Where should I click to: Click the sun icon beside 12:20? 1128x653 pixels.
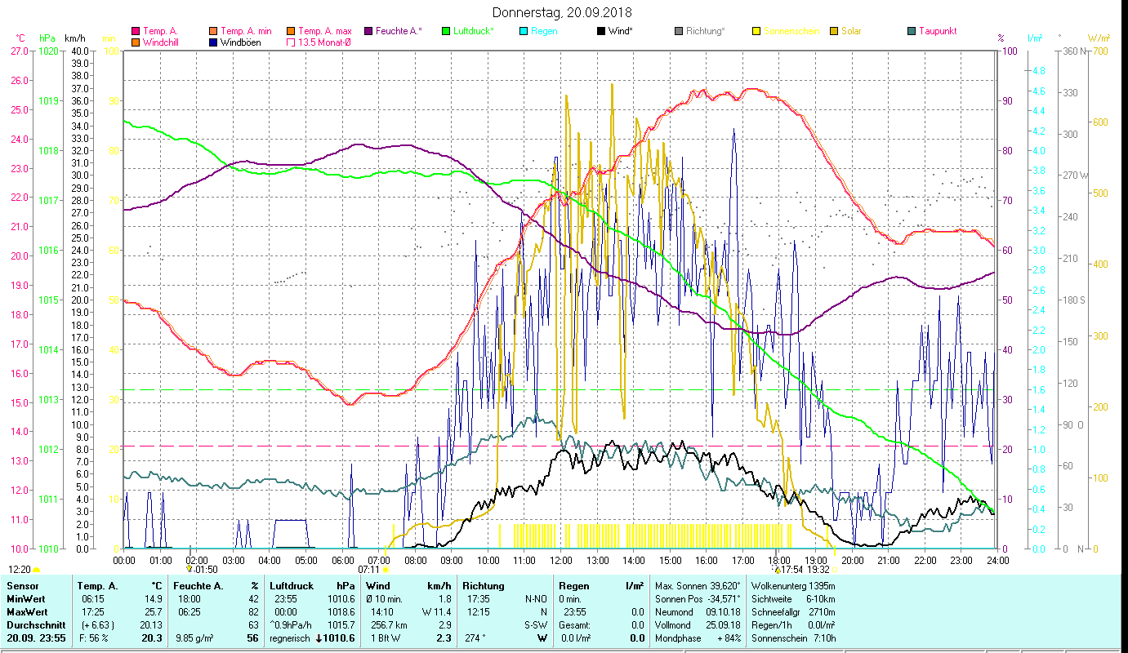point(37,570)
